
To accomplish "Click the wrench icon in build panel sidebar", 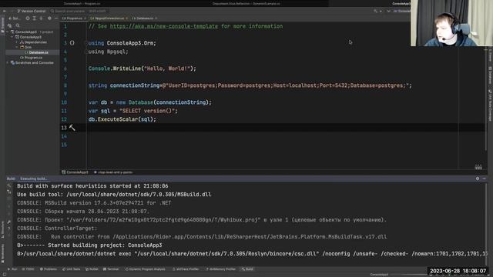I will (9, 222).
